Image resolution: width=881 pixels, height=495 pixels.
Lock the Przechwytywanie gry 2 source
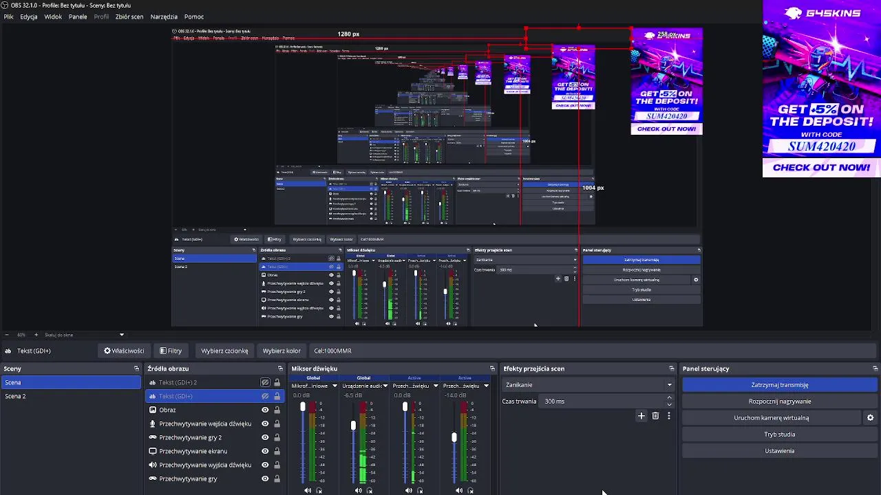coord(277,437)
